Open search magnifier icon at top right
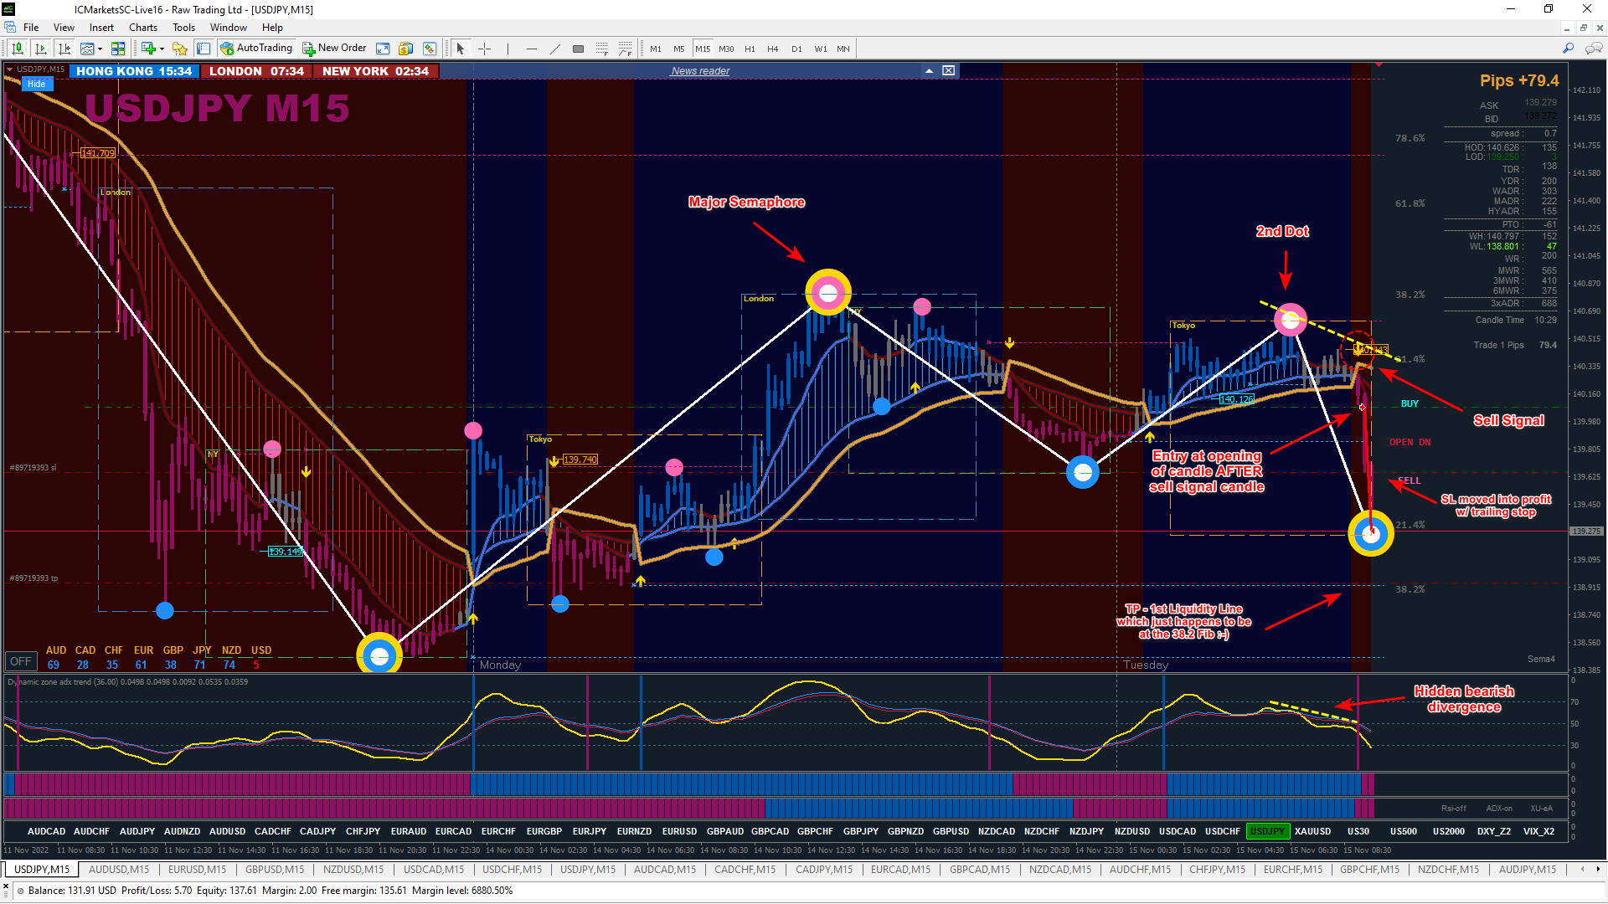Image resolution: width=1608 pixels, height=904 pixels. (1568, 49)
